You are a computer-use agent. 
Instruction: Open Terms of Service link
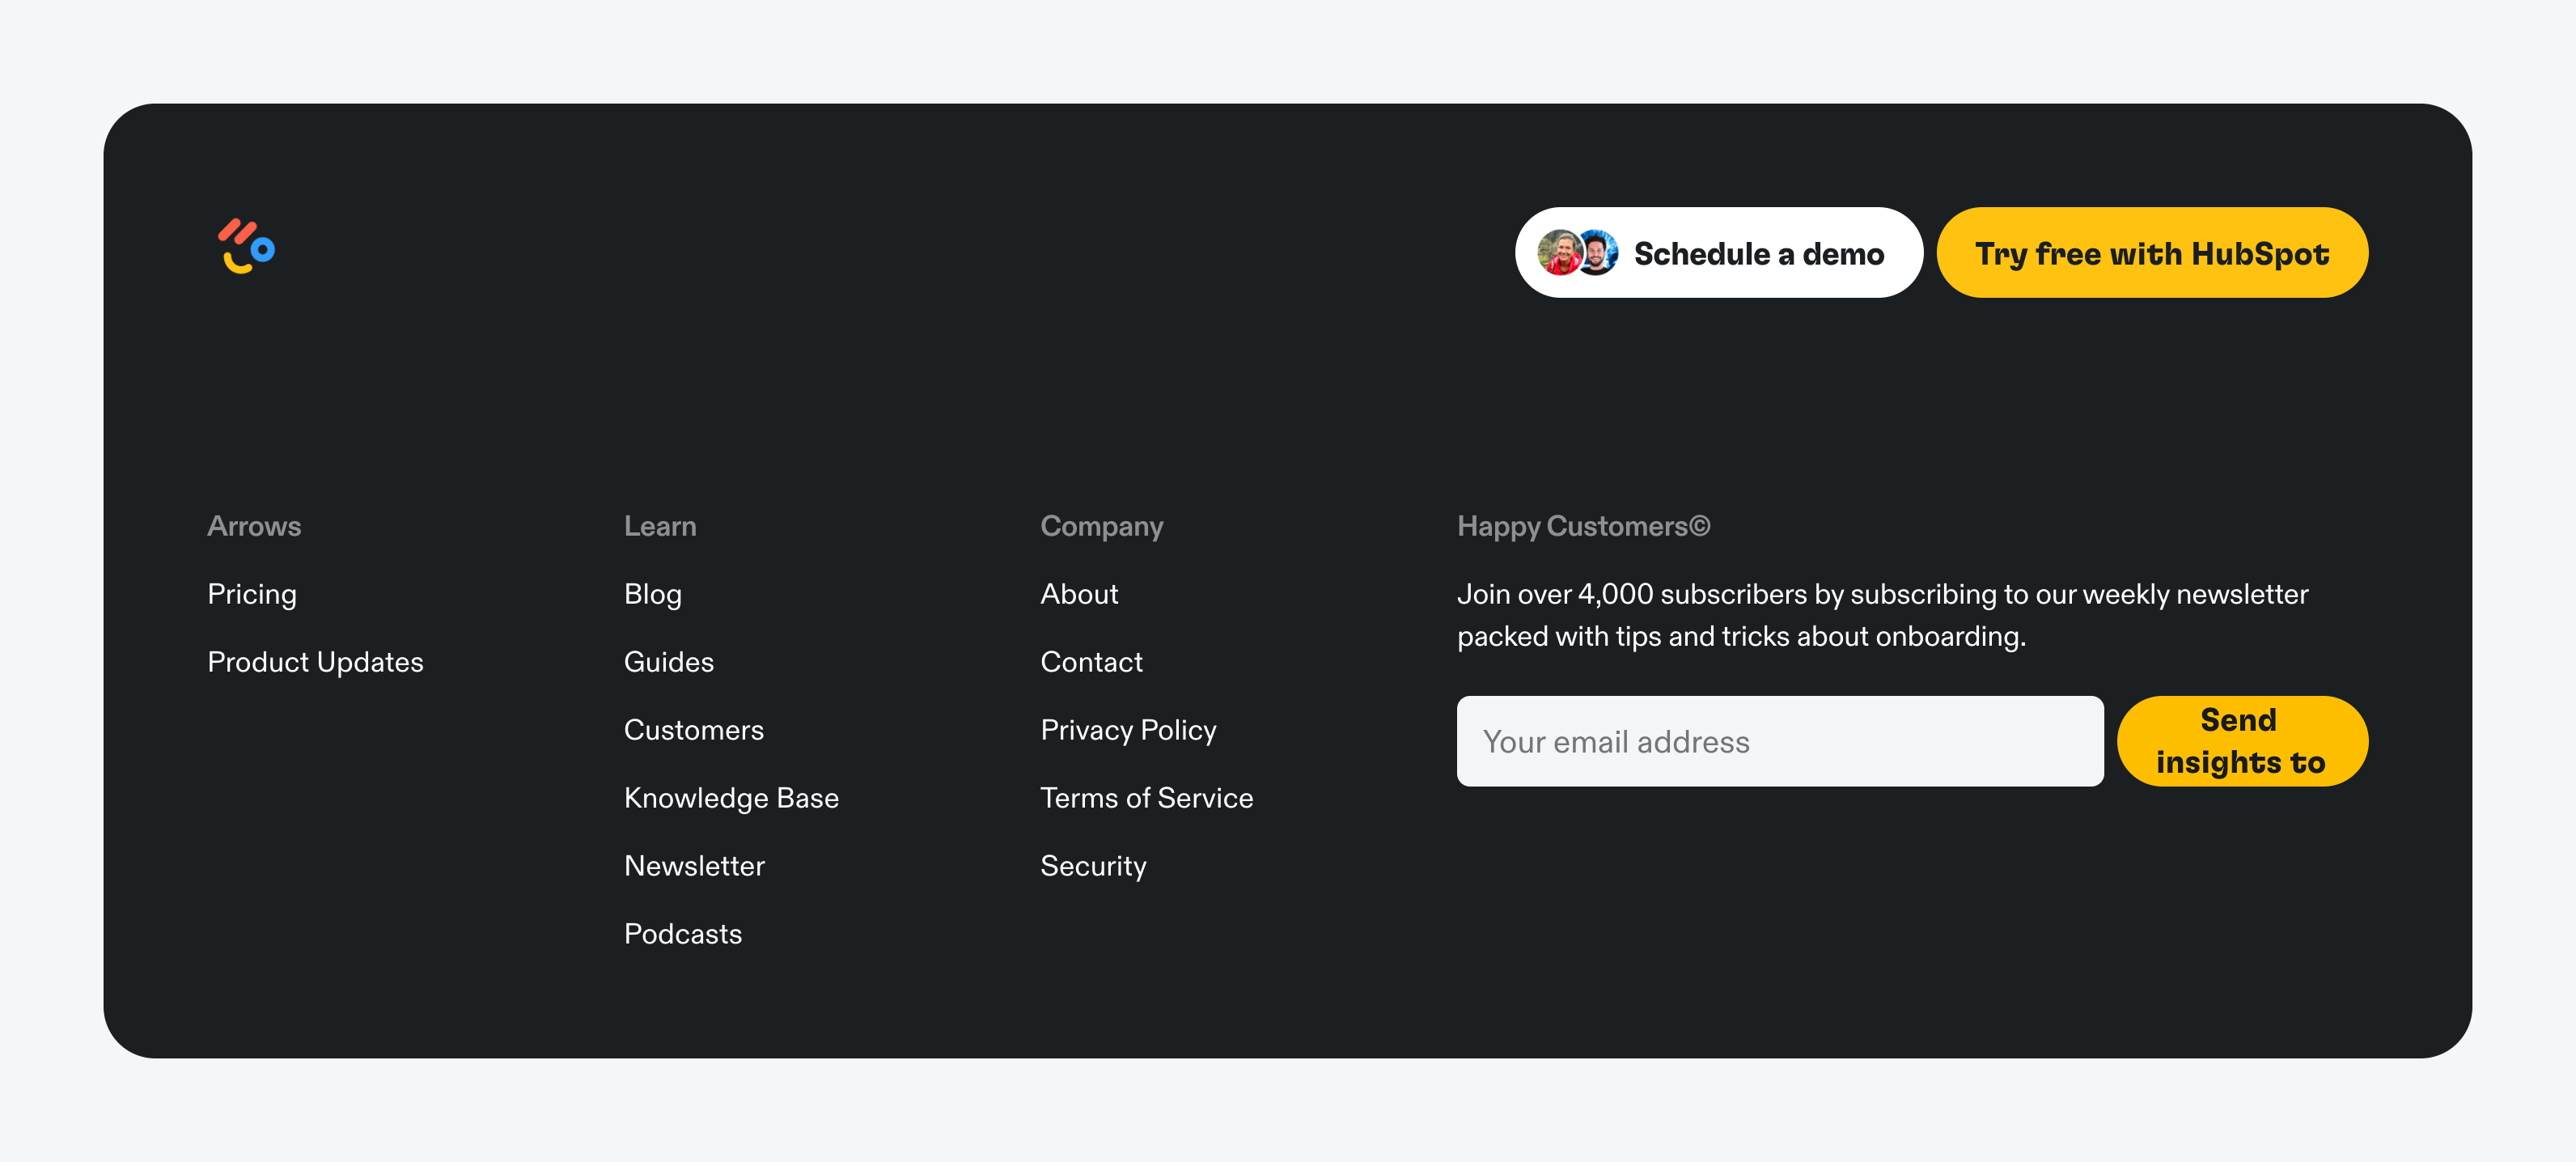pyautogui.click(x=1146, y=798)
